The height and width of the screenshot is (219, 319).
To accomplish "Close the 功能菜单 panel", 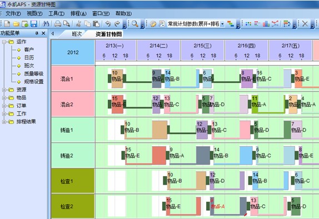I will [43, 33].
